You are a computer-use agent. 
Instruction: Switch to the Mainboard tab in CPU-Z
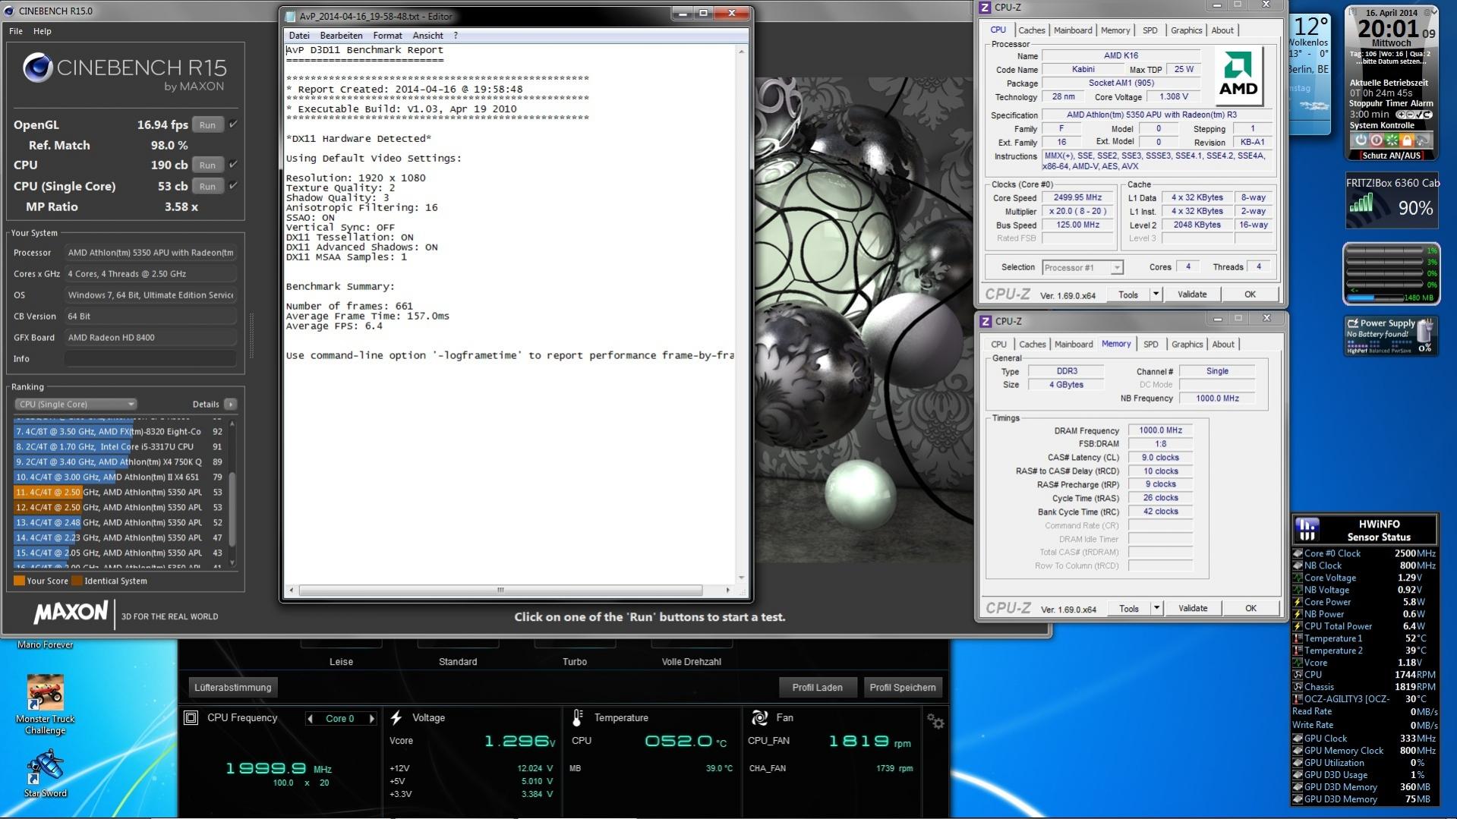[x=1073, y=30]
